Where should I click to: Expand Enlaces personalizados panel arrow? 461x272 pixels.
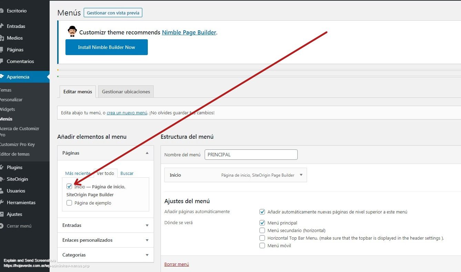(147, 240)
